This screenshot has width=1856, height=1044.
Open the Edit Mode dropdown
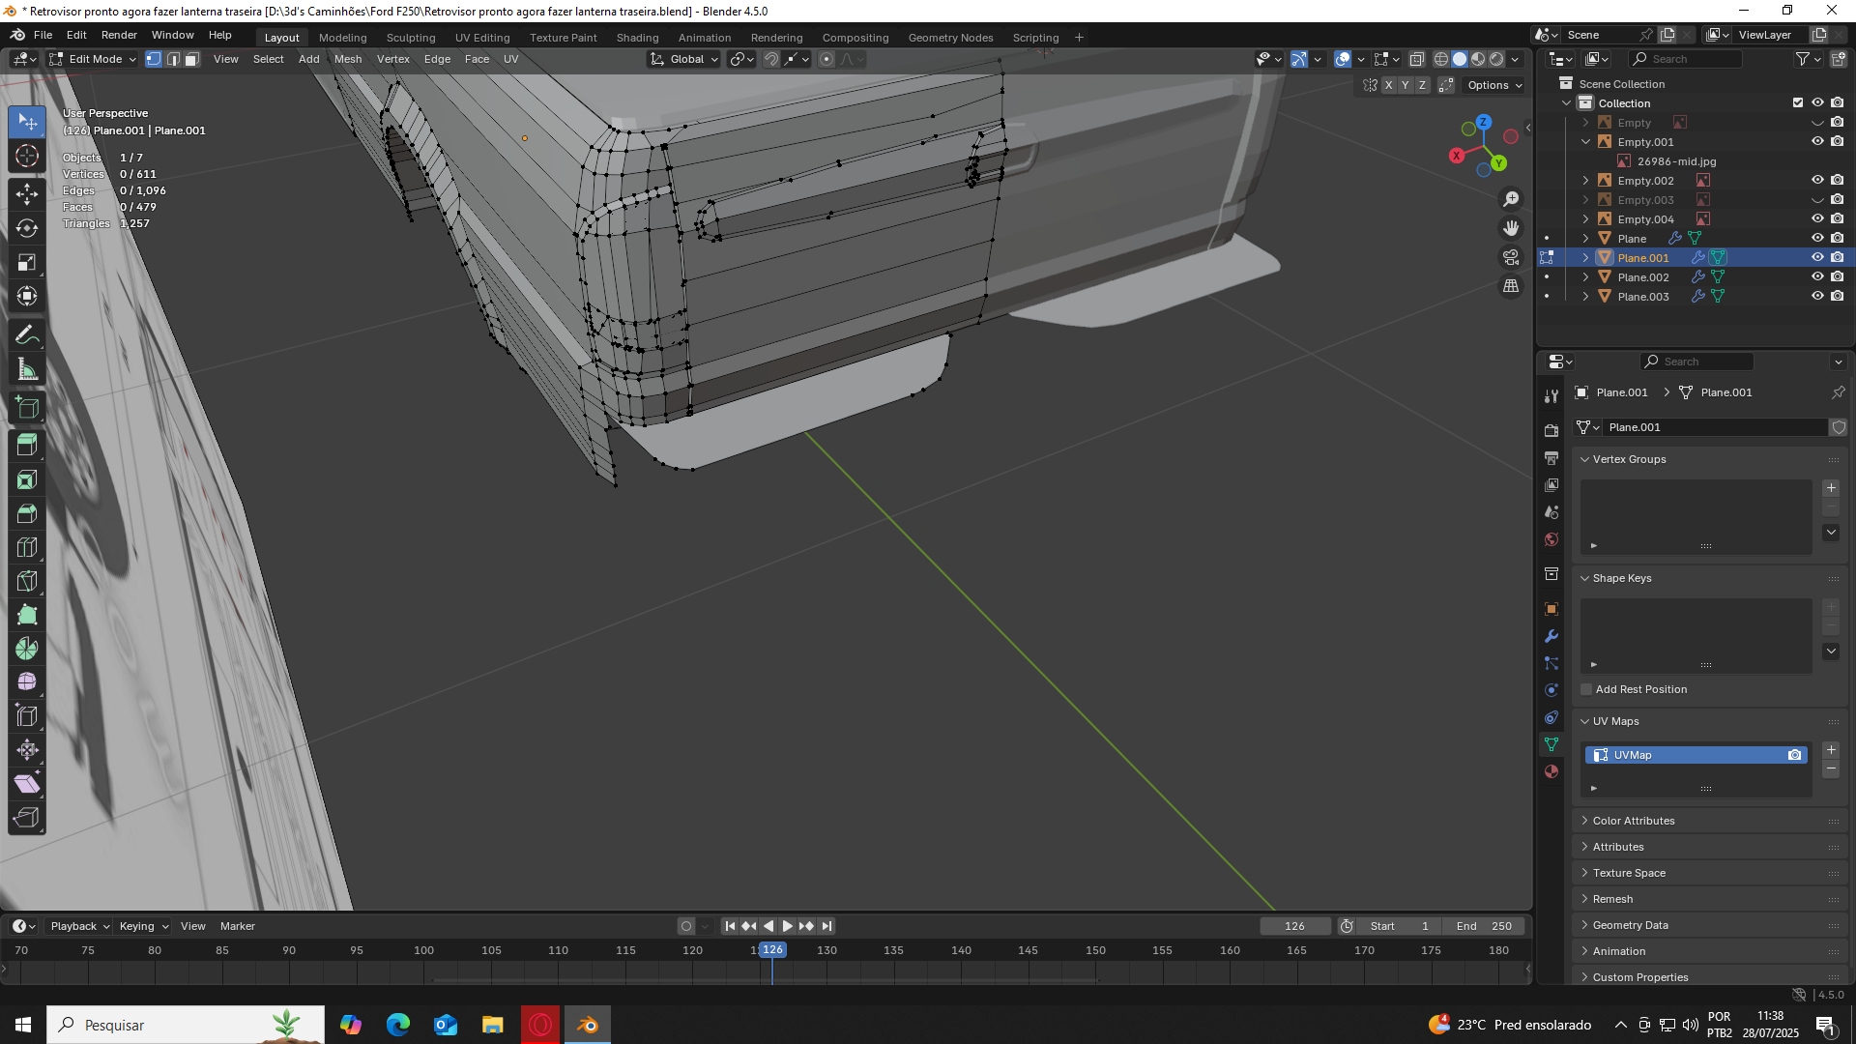pos(94,59)
